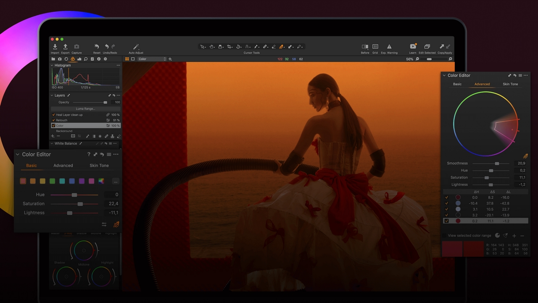Image resolution: width=538 pixels, height=303 pixels.
Task: Open the Edit Selected option
Action: (427, 47)
